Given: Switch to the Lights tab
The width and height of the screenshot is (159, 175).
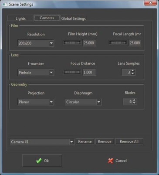Looking at the screenshot, I should pos(20,18).
